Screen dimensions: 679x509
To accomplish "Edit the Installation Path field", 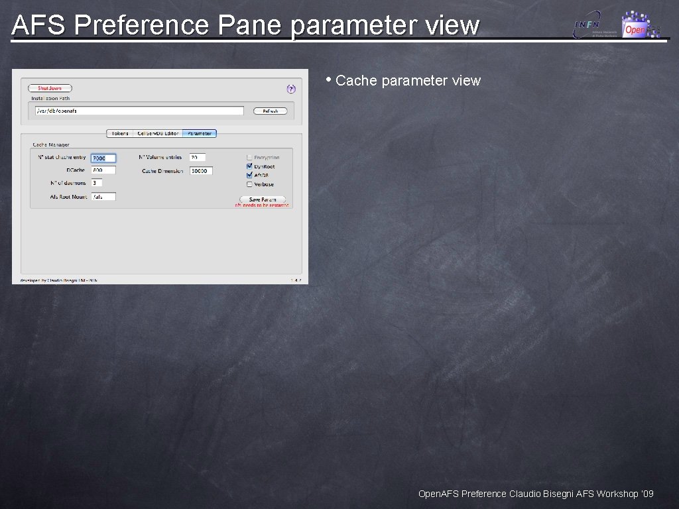I will [139, 111].
